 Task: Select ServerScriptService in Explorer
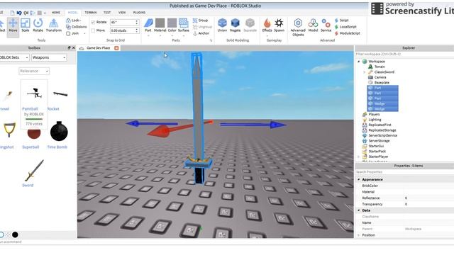tap(383, 135)
